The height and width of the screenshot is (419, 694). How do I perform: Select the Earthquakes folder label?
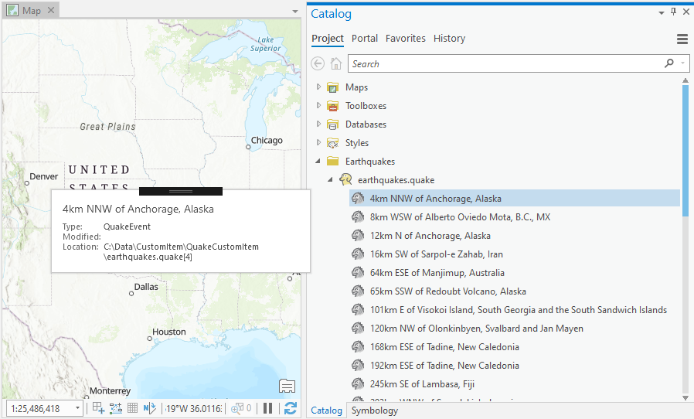tap(370, 162)
